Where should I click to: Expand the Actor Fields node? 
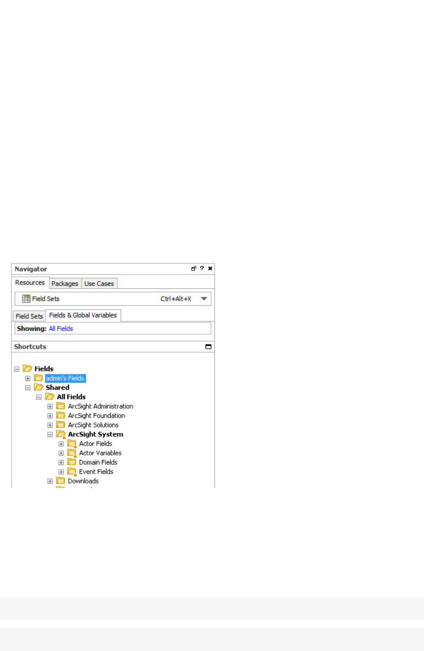[x=61, y=444]
